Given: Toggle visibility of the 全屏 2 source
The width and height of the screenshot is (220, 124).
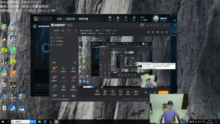Looking at the screenshot, I should tap(51, 45).
